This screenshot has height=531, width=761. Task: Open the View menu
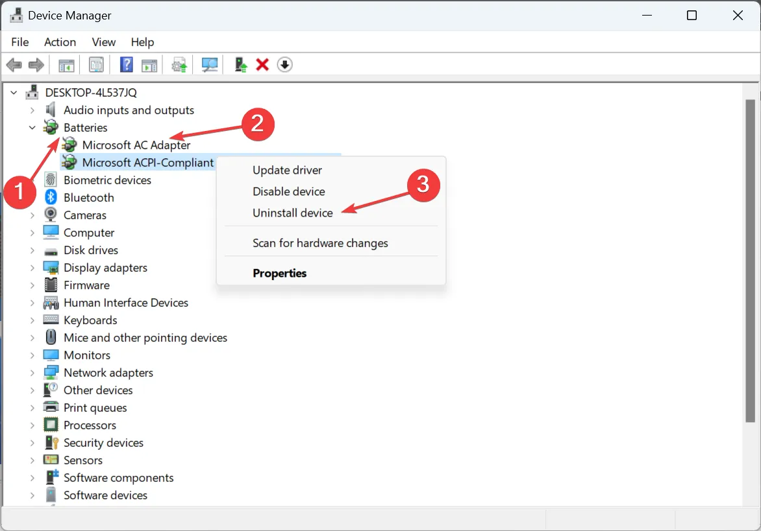point(104,42)
